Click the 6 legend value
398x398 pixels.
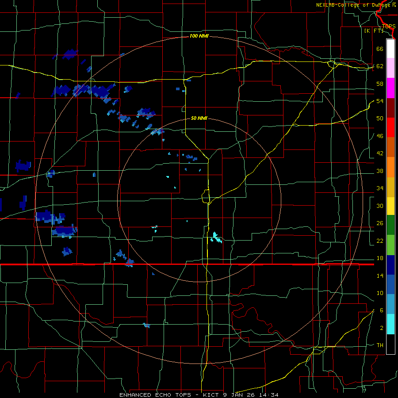pyautogui.click(x=382, y=310)
